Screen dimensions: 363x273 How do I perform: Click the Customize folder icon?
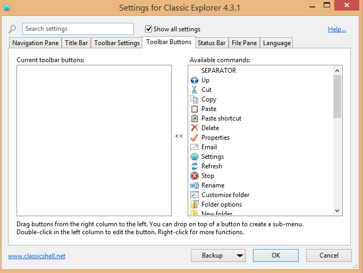[194, 195]
